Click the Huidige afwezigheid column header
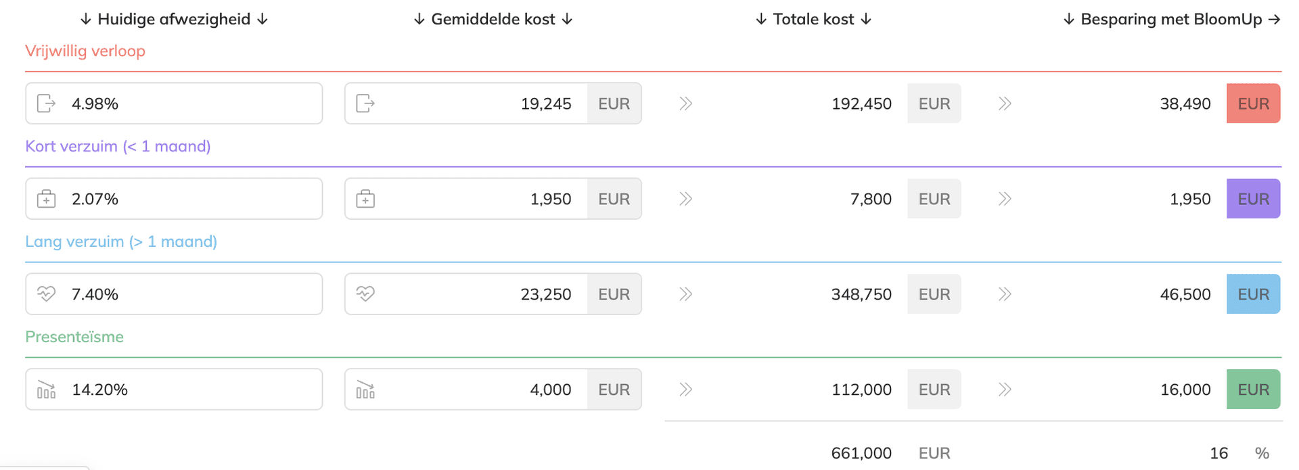Image resolution: width=1299 pixels, height=470 pixels. [174, 19]
